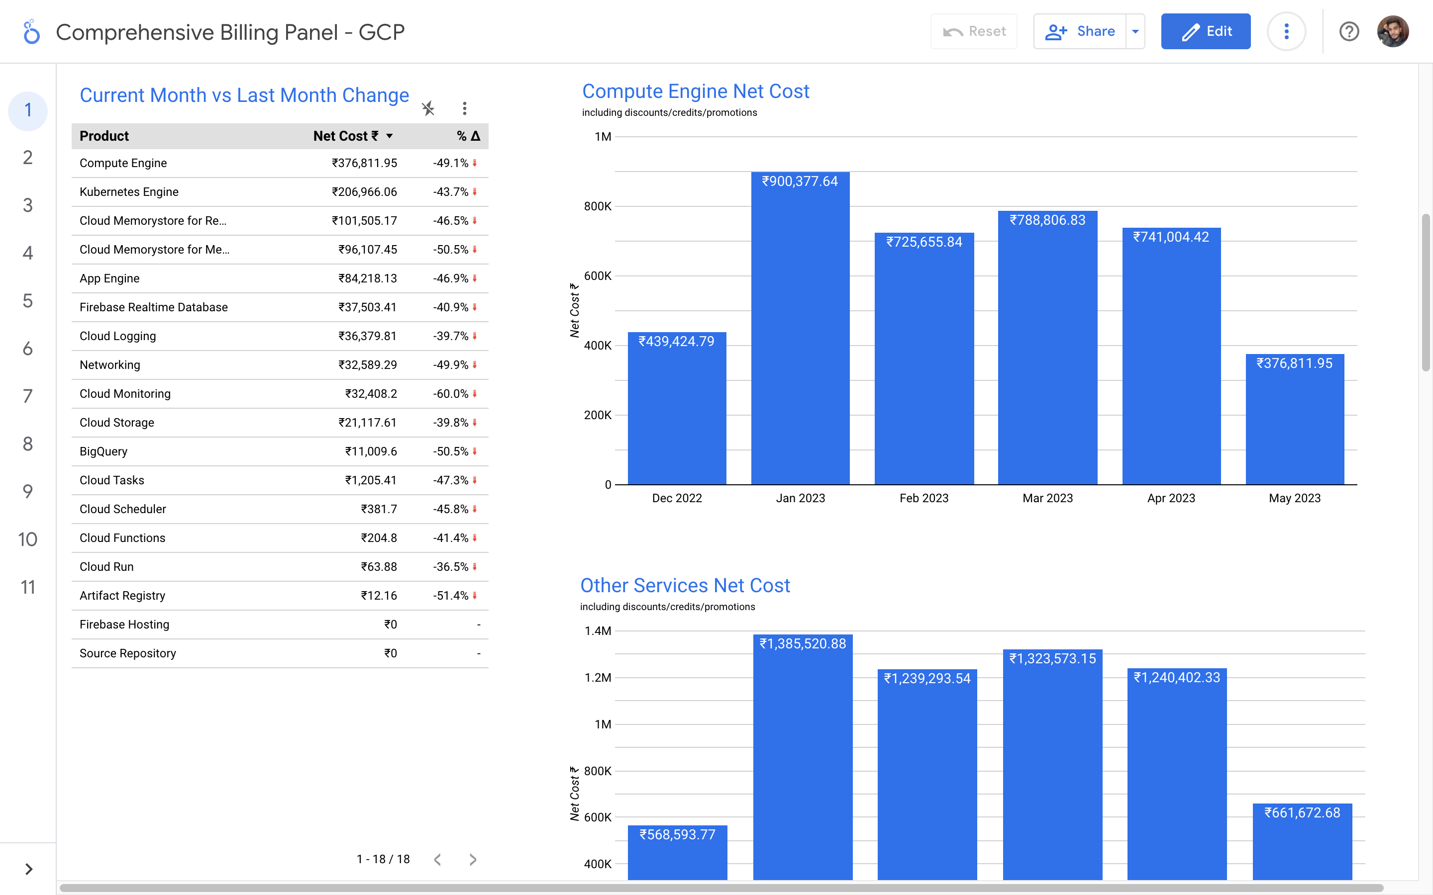Sort by the Net Cost ₹ column header arrow
The width and height of the screenshot is (1433, 895).
click(x=390, y=136)
